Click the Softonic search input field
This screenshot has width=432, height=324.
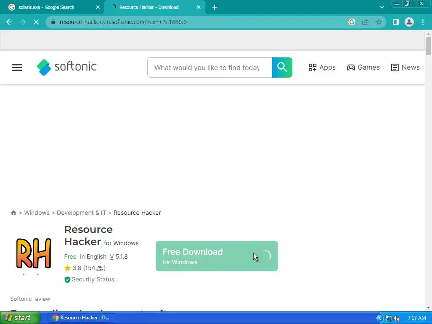[x=210, y=67]
